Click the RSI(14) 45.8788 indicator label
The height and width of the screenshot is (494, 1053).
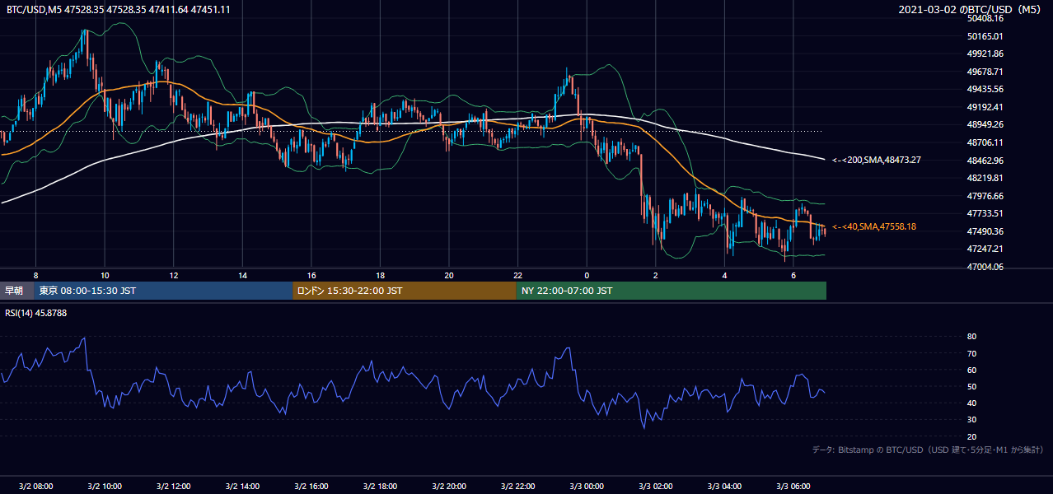point(36,313)
